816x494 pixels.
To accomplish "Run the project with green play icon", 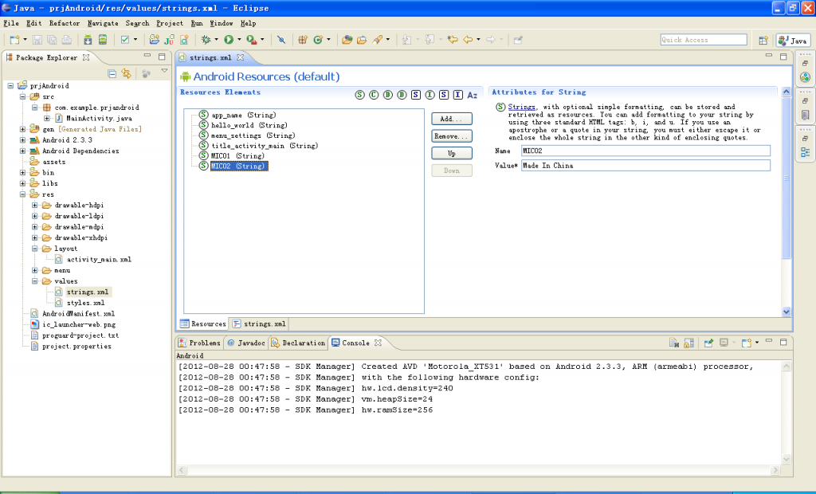I will coord(229,40).
